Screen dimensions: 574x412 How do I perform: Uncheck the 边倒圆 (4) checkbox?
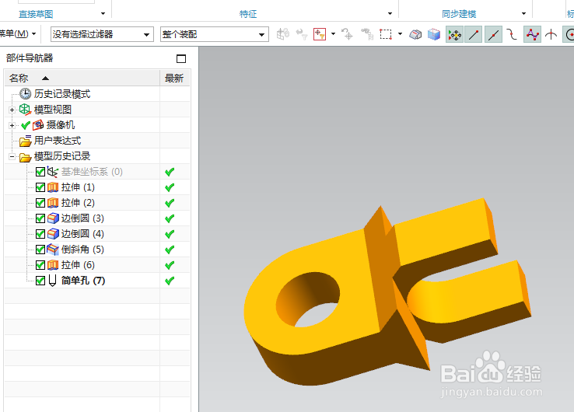40,234
